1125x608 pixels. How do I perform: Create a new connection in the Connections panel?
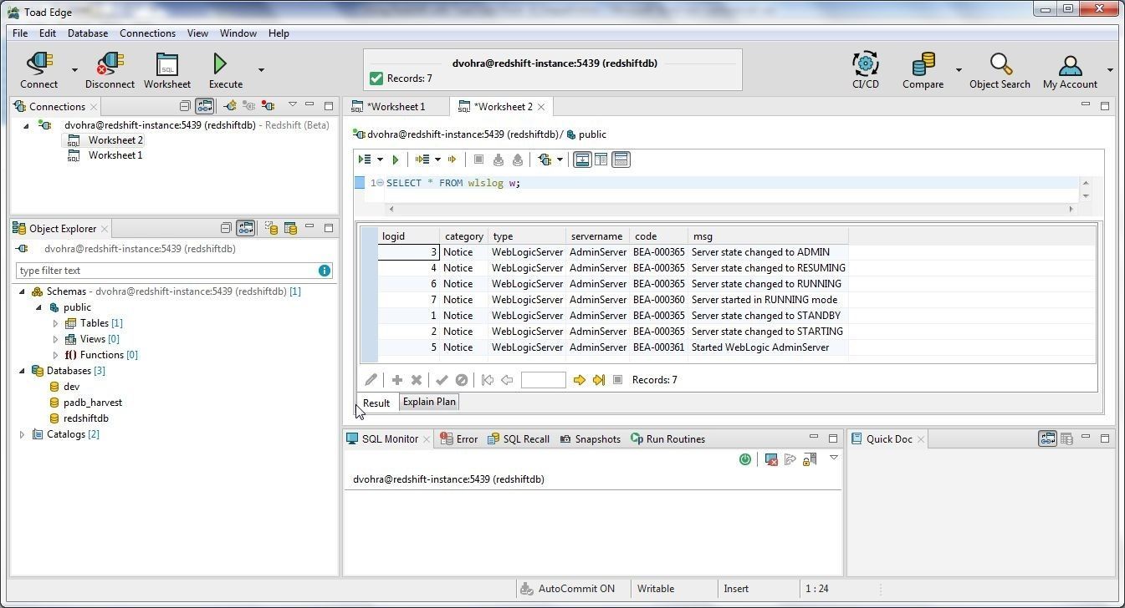pos(229,106)
